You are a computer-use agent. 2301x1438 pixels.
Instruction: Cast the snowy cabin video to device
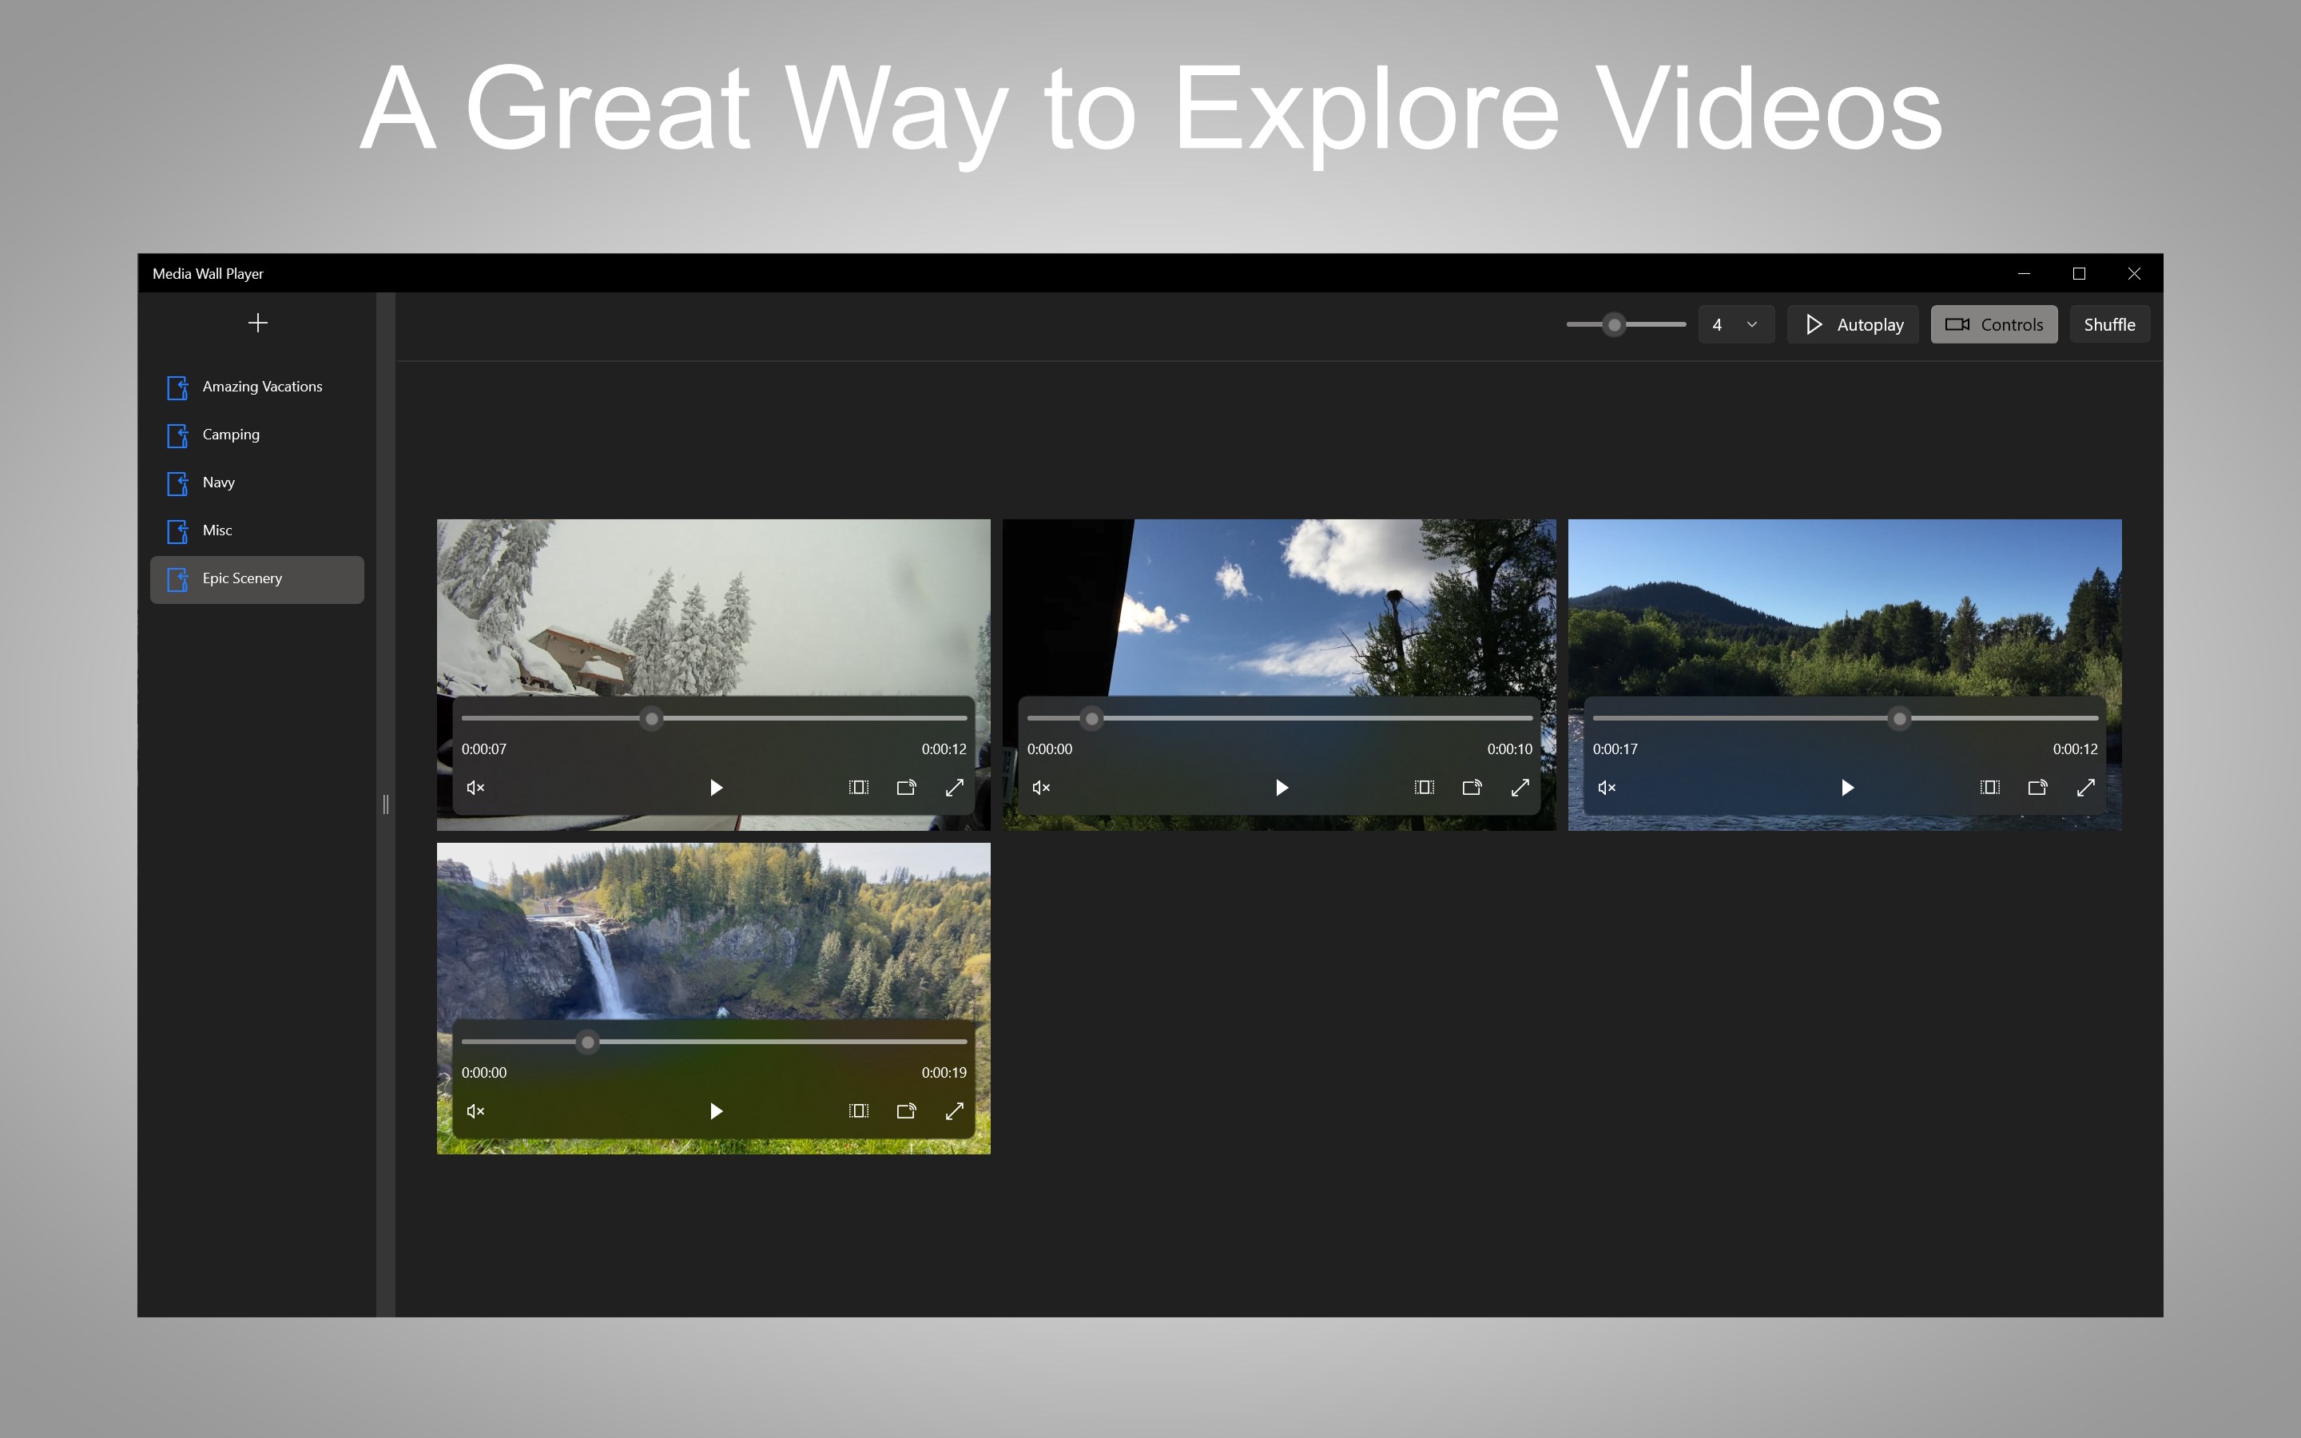pyautogui.click(x=906, y=788)
